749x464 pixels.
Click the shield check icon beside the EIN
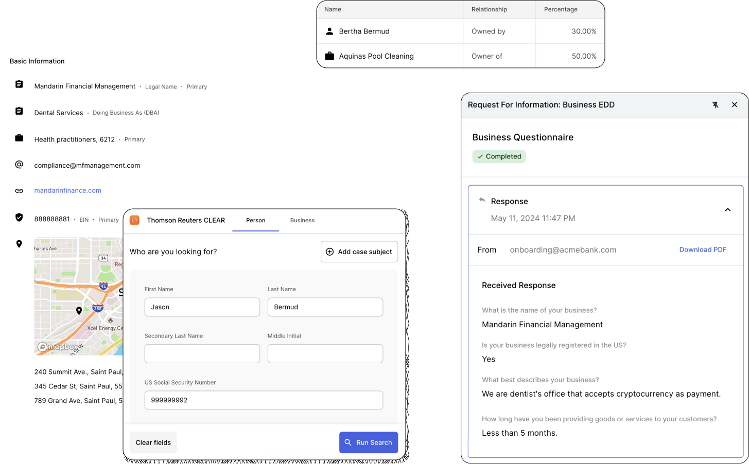(x=19, y=218)
